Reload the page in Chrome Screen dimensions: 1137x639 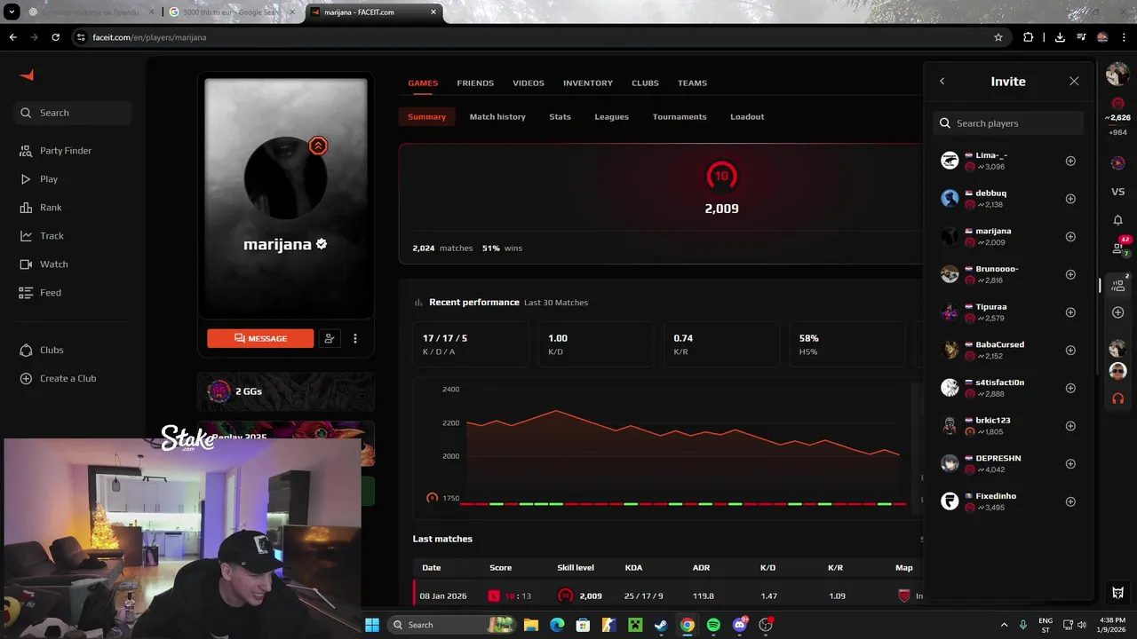pos(55,37)
